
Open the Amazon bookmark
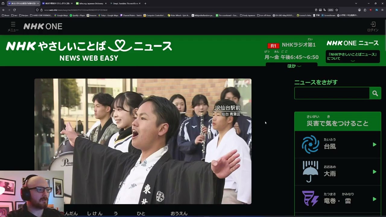pos(92,15)
